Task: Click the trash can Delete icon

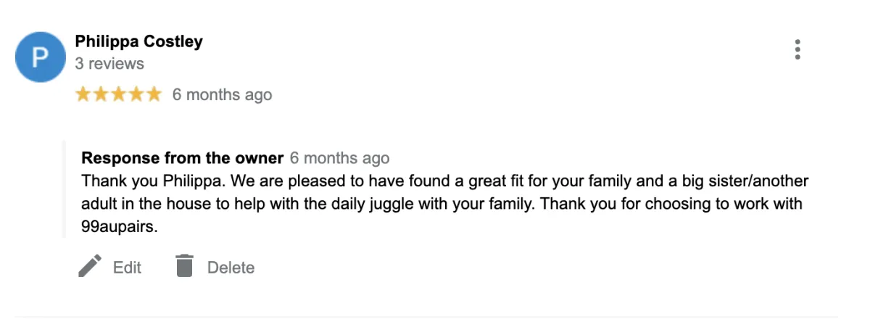Action: tap(185, 266)
